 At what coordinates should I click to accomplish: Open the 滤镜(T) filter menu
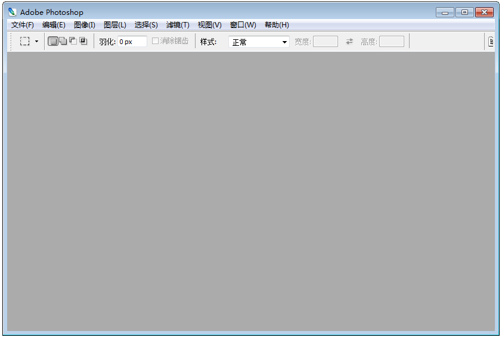tap(178, 25)
